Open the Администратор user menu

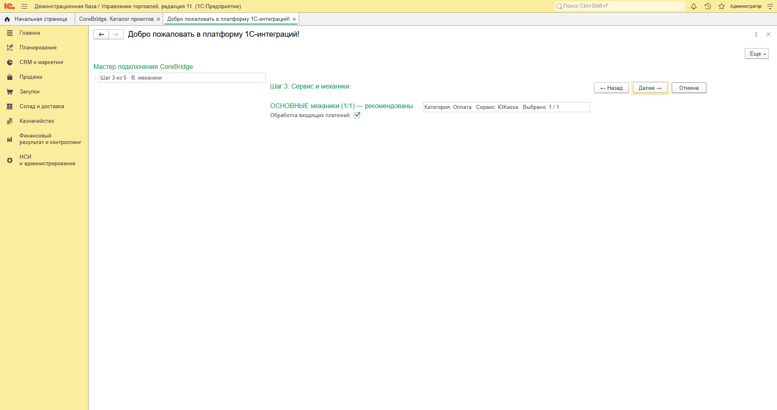pyautogui.click(x=746, y=6)
